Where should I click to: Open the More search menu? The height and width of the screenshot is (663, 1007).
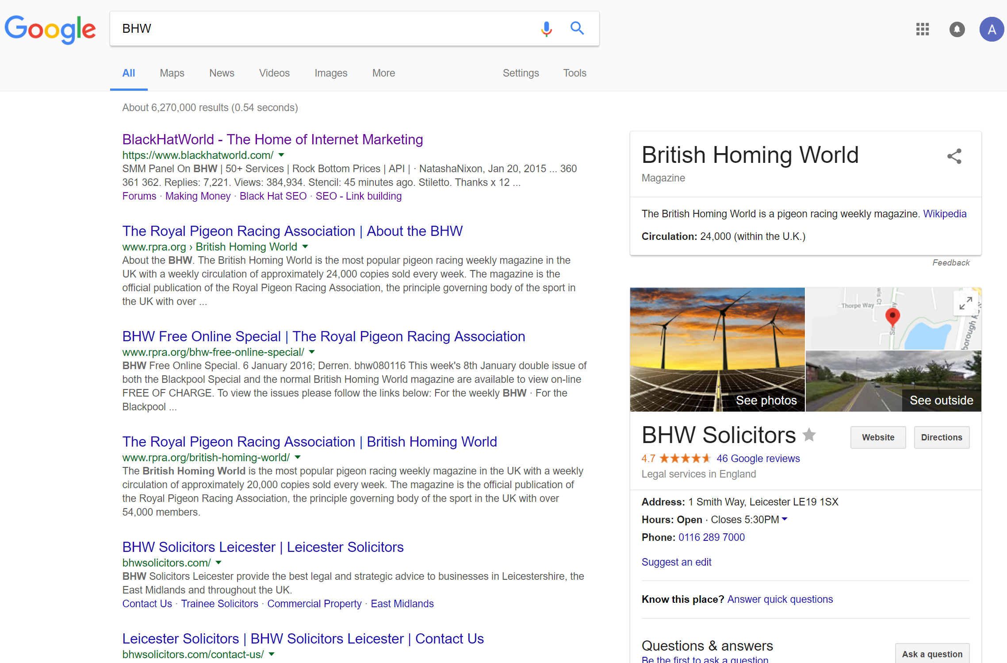tap(383, 73)
